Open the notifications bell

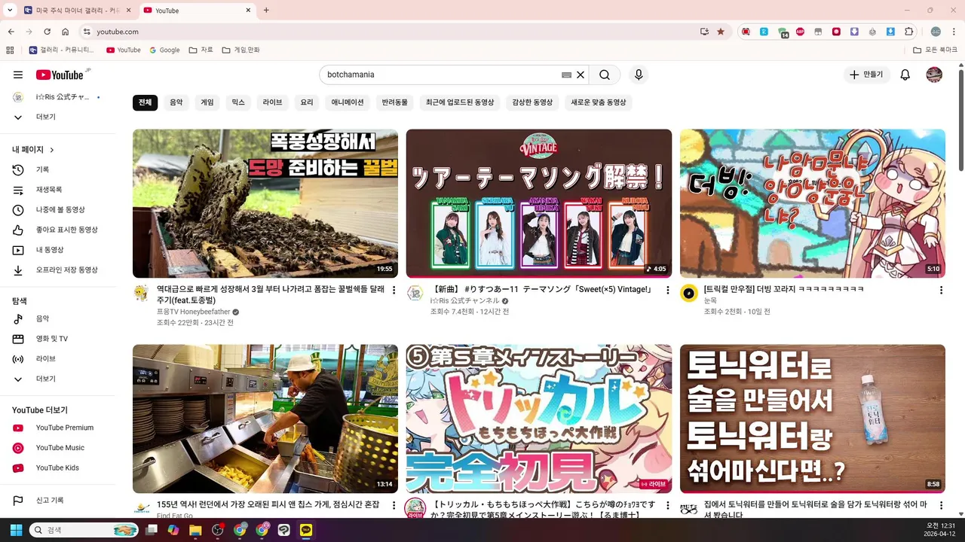[x=905, y=75]
